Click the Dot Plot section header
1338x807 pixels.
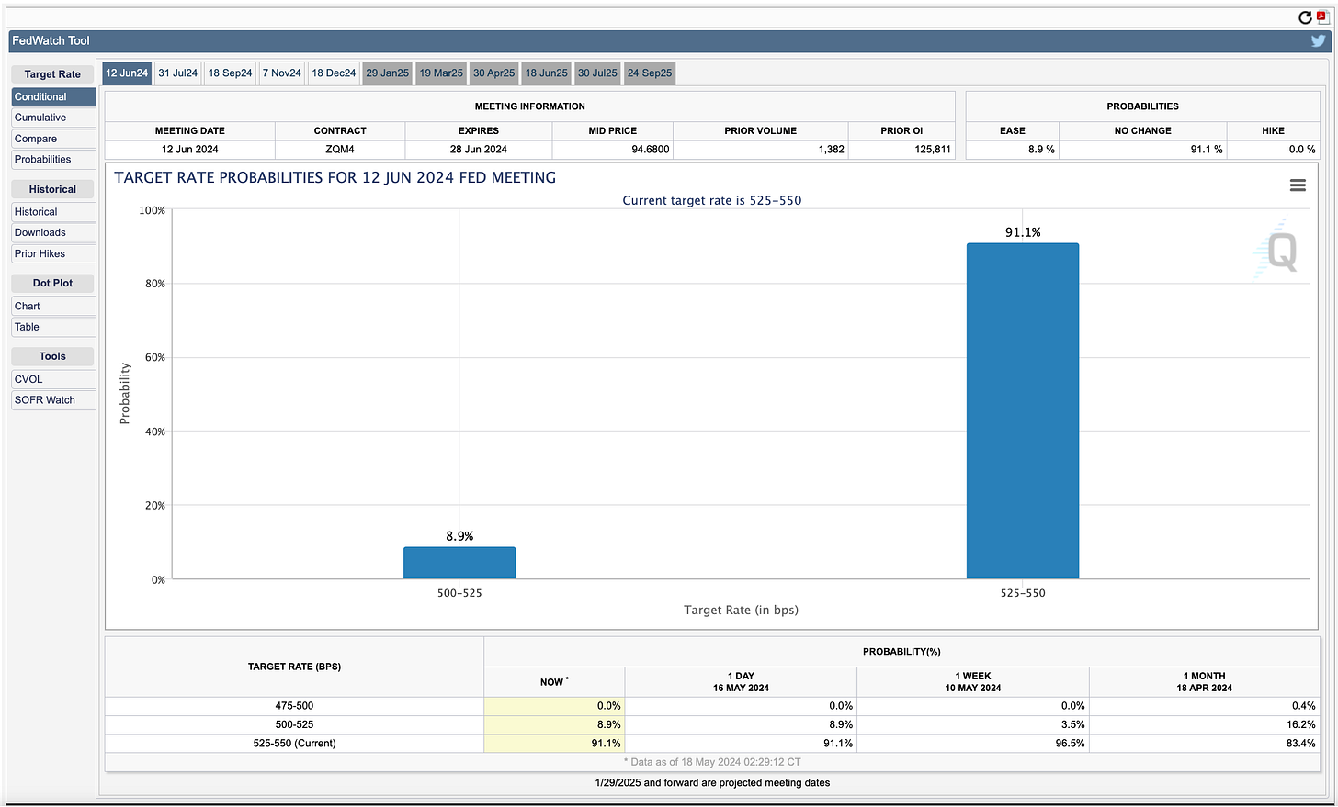53,283
